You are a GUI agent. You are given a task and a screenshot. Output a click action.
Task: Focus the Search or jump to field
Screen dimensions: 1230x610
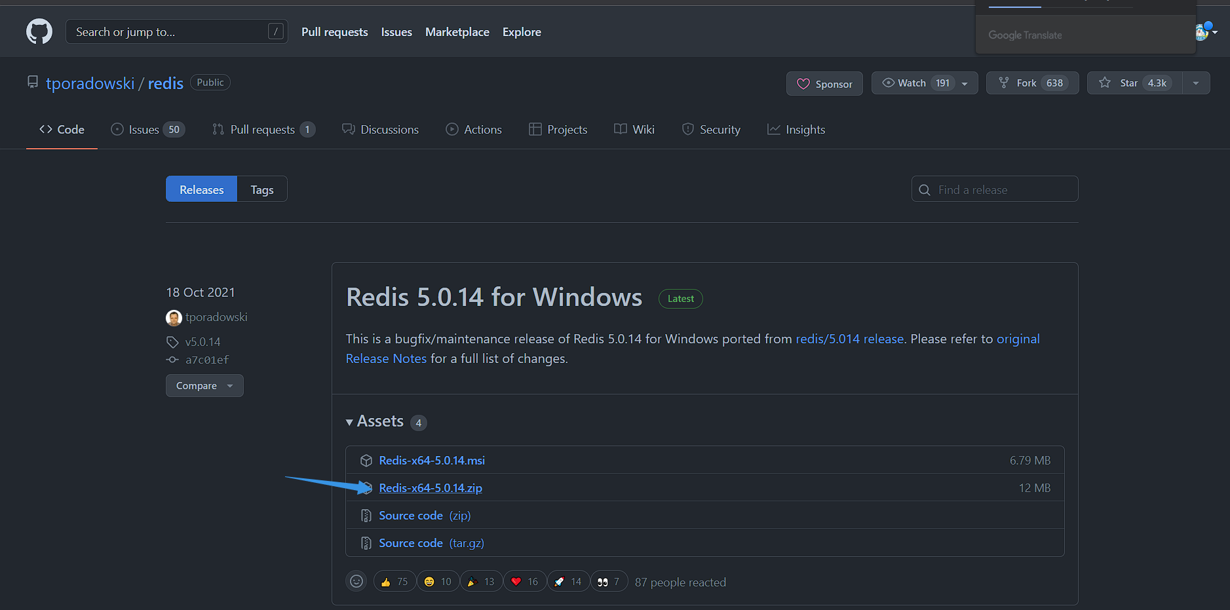pos(177,31)
